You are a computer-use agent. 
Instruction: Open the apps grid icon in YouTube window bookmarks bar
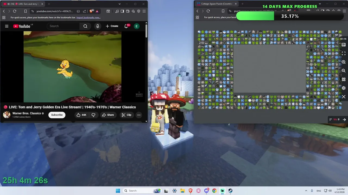coord(4,17)
